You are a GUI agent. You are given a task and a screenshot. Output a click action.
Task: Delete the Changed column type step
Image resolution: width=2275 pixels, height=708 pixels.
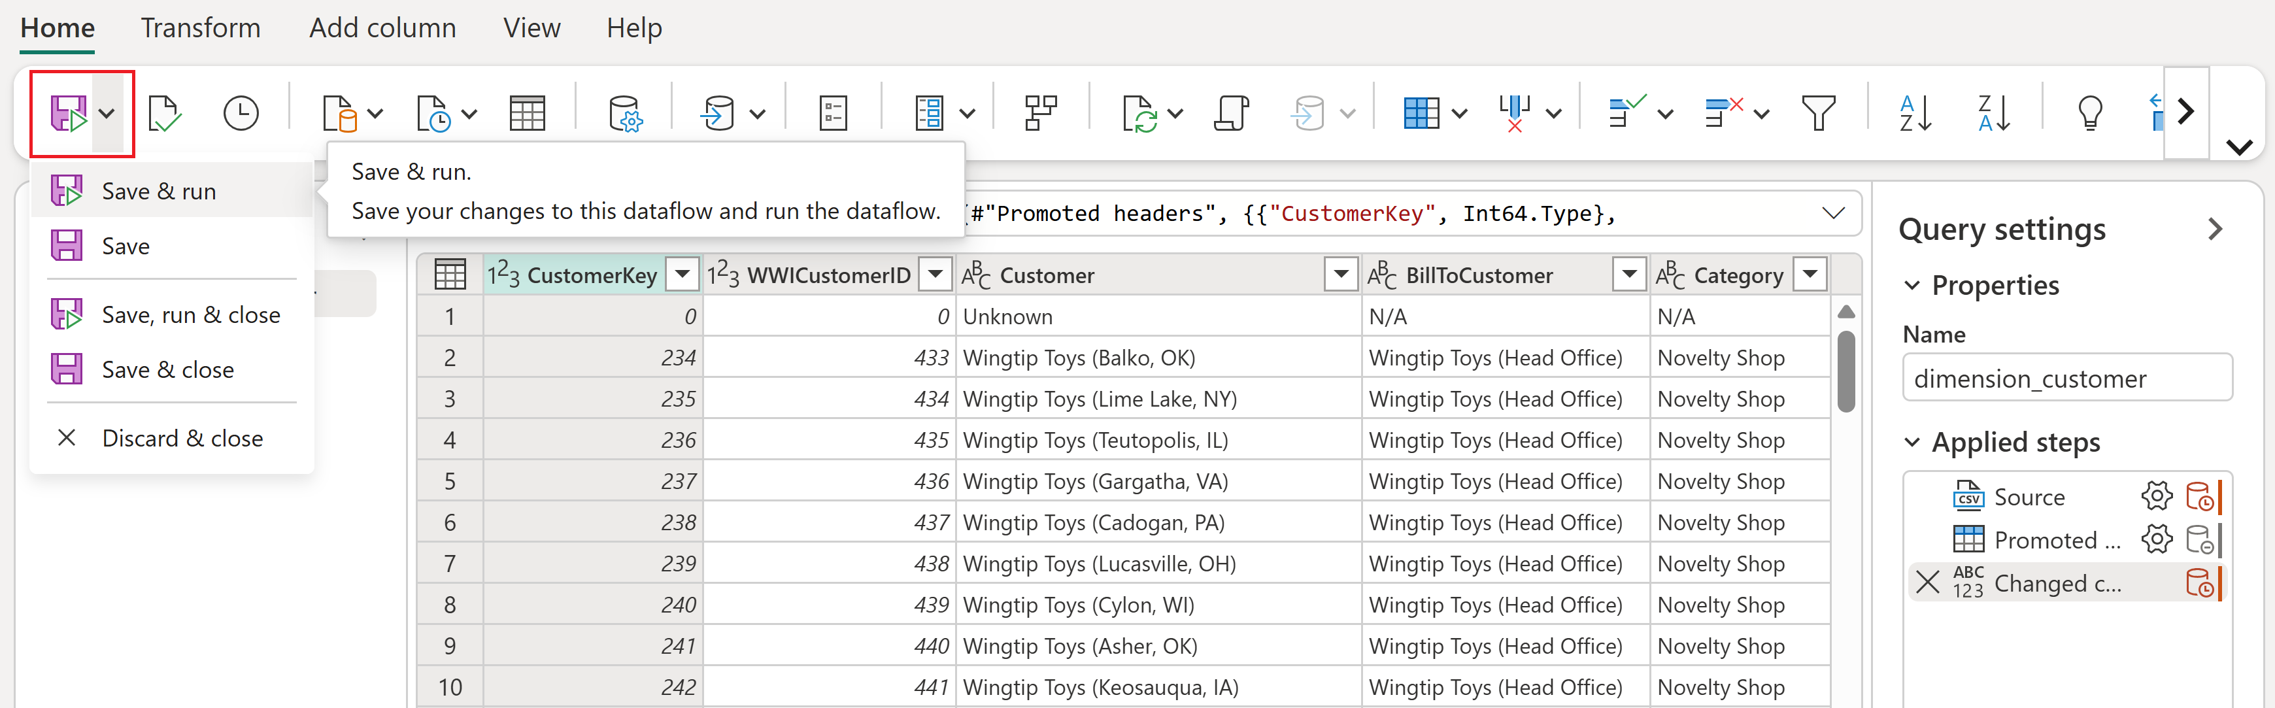(x=1928, y=582)
